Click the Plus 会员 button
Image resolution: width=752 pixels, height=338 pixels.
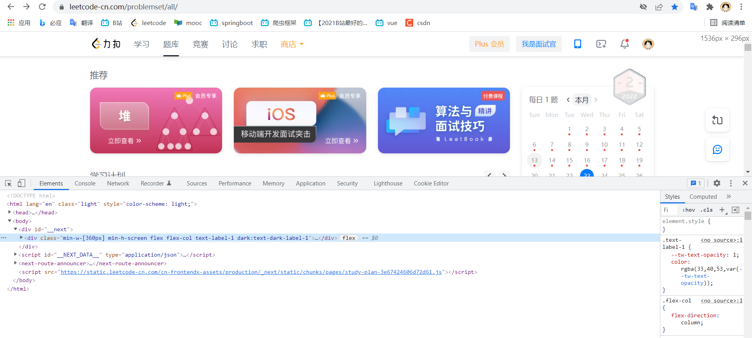(x=489, y=44)
